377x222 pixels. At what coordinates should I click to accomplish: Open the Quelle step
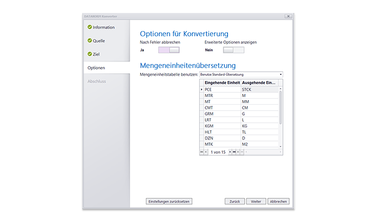(x=99, y=41)
